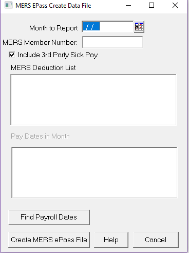This screenshot has width=189, height=253.
Task: Click the greyed 'Pay Dates in Month' label
Action: pos(40,137)
